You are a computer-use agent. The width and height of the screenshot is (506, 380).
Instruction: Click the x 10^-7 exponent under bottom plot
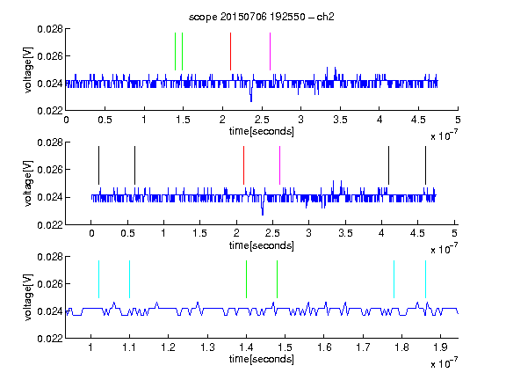click(x=444, y=363)
